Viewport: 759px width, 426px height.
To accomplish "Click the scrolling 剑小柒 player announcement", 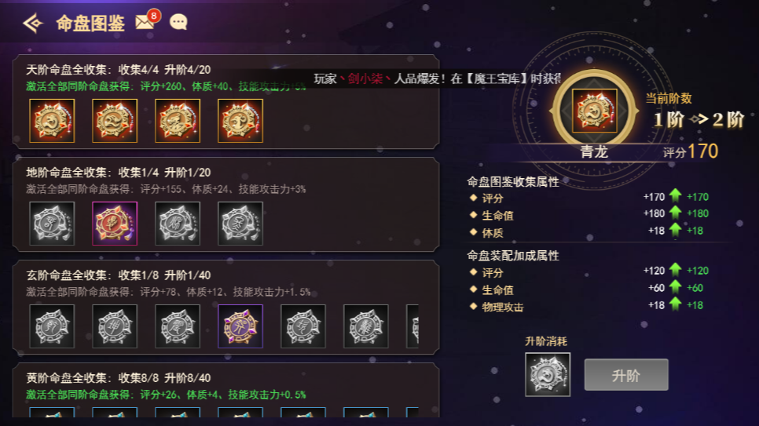I will [437, 78].
